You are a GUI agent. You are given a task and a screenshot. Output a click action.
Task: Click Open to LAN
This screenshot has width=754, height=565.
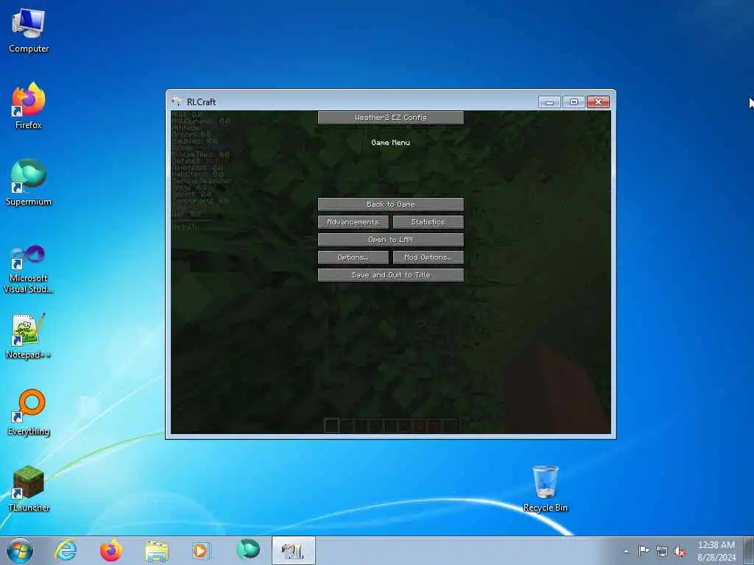[390, 240]
